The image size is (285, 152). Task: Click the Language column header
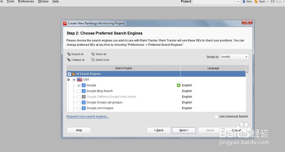click(213, 68)
